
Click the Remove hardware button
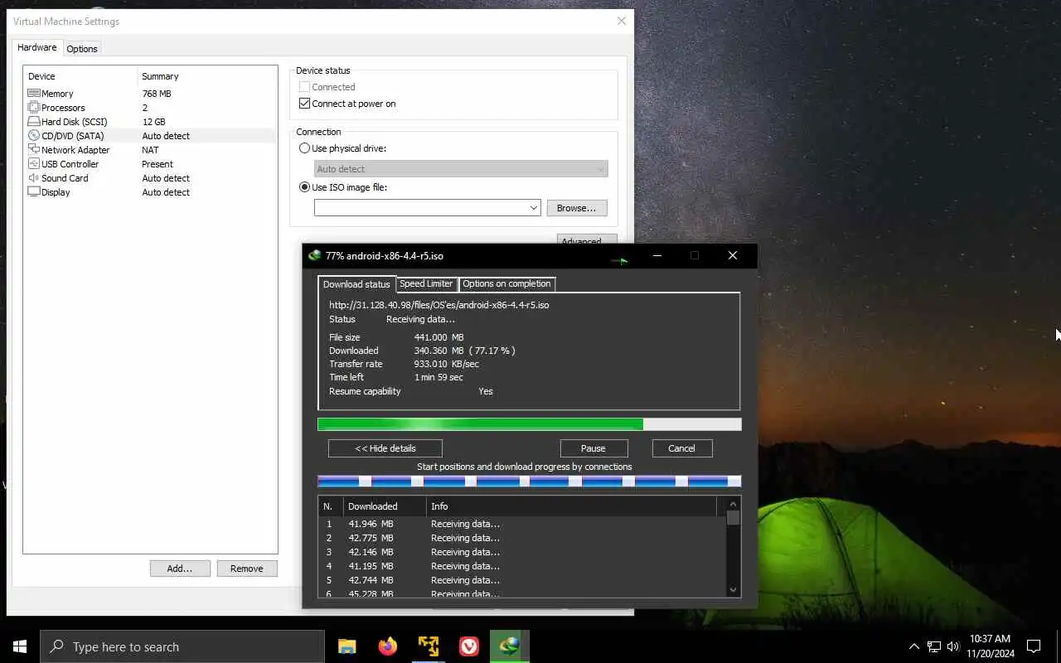(247, 569)
